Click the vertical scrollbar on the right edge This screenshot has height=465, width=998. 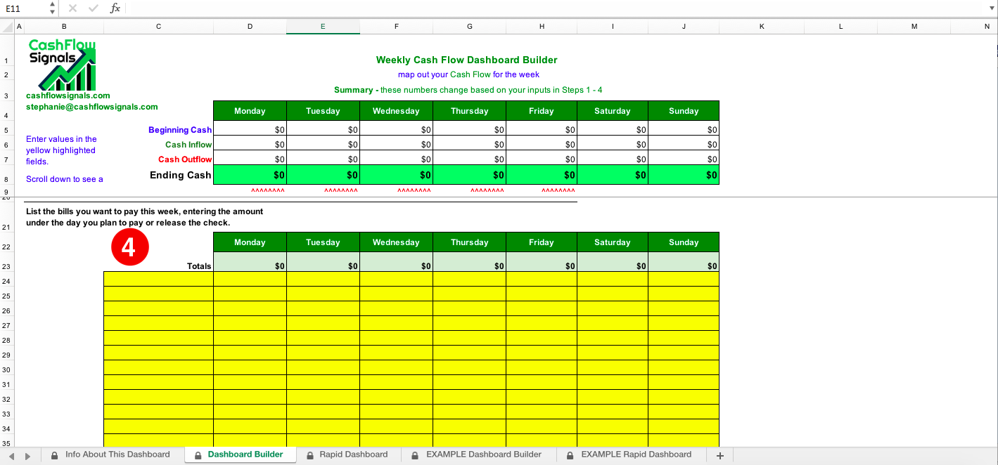[994, 49]
